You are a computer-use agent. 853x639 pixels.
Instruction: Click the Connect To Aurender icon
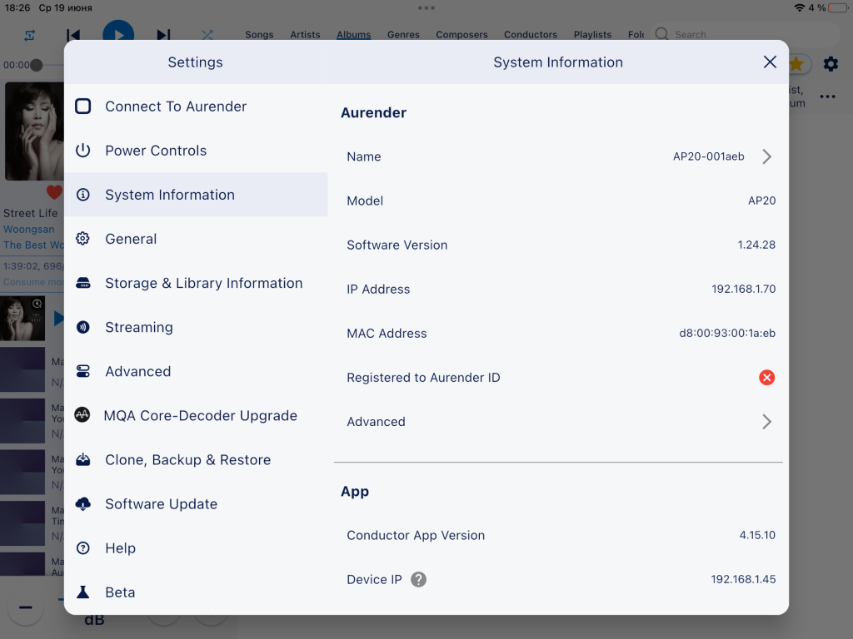click(x=82, y=106)
